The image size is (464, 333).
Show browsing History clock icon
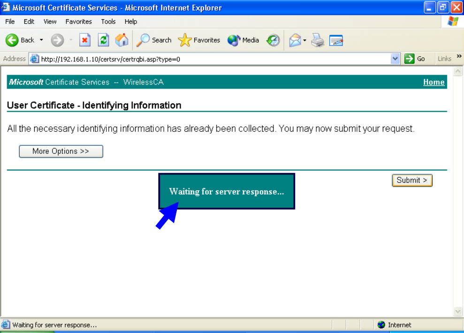(273, 40)
